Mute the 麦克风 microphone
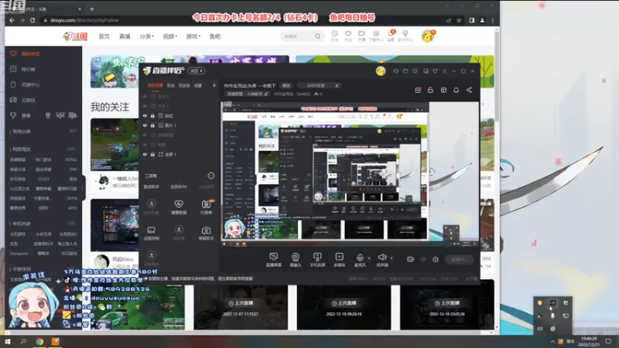 coord(360,260)
